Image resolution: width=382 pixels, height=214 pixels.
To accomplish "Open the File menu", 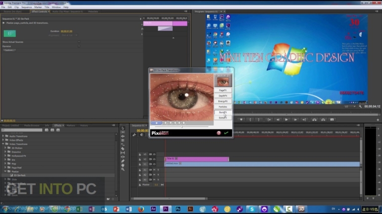I will click(3, 7).
